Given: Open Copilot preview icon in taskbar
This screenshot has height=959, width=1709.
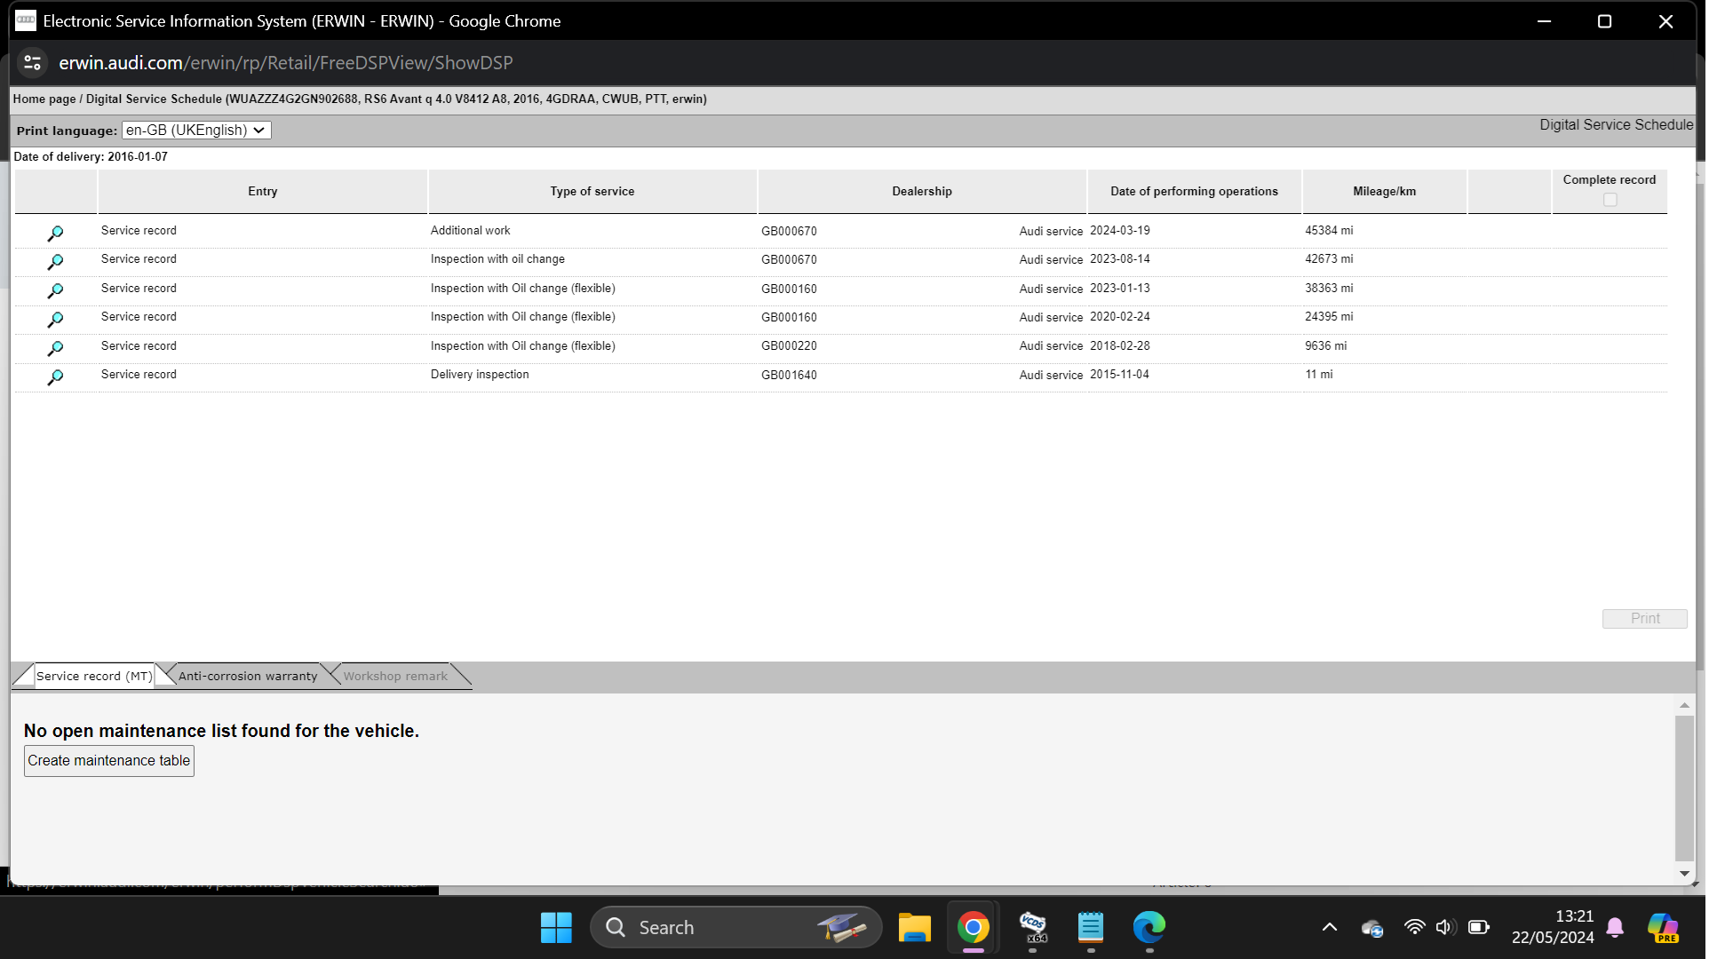Looking at the screenshot, I should [x=1665, y=929].
